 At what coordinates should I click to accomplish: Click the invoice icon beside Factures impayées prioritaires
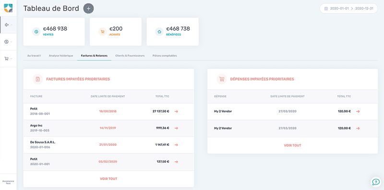pos(38,79)
